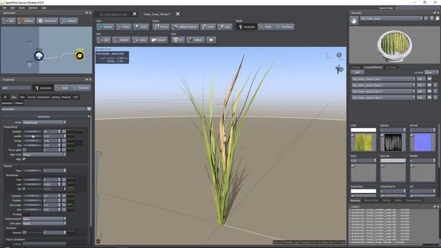Open the Tools menu
The image size is (441, 248).
click(x=21, y=8)
